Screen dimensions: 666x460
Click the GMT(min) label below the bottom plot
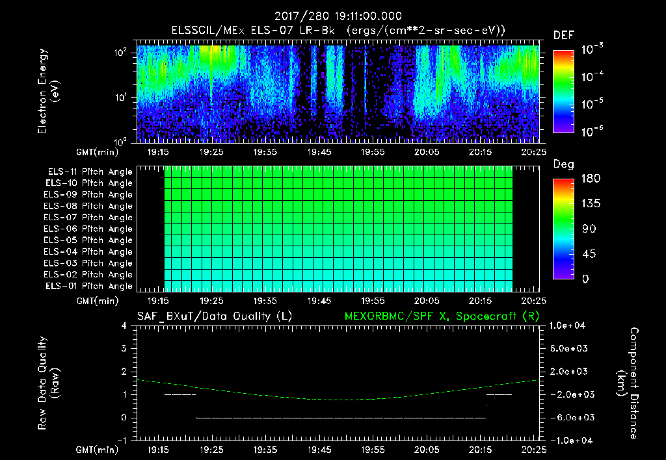[x=98, y=450]
